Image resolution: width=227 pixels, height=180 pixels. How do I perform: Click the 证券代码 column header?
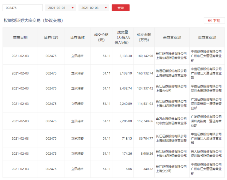point(51,37)
